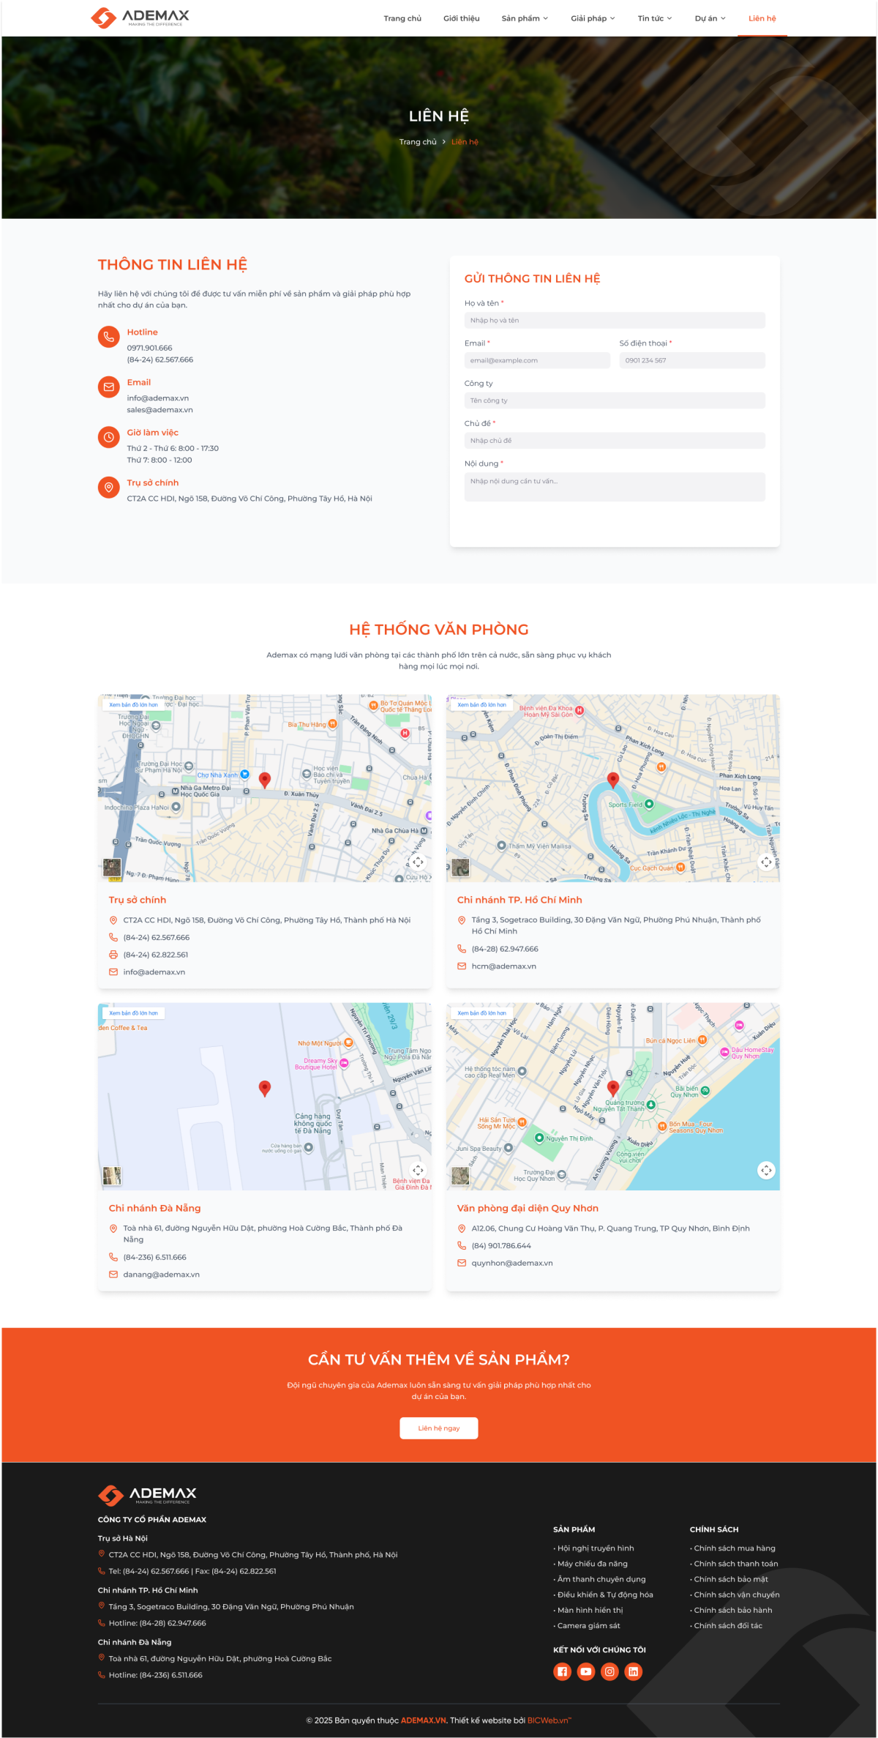Open the YouTube social icon
This screenshot has width=878, height=1738.
pos(586,1671)
